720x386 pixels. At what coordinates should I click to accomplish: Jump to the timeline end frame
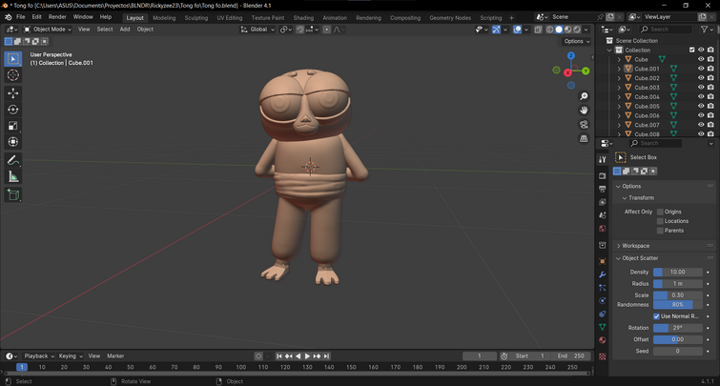(x=326, y=356)
